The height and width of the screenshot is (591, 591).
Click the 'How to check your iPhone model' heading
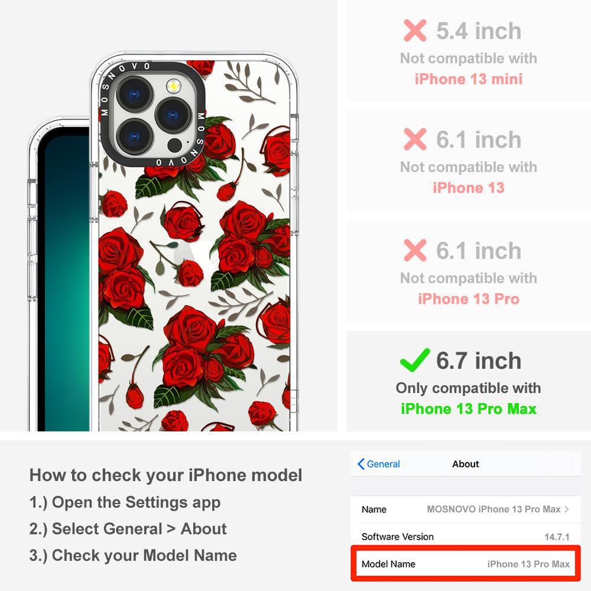(x=166, y=475)
